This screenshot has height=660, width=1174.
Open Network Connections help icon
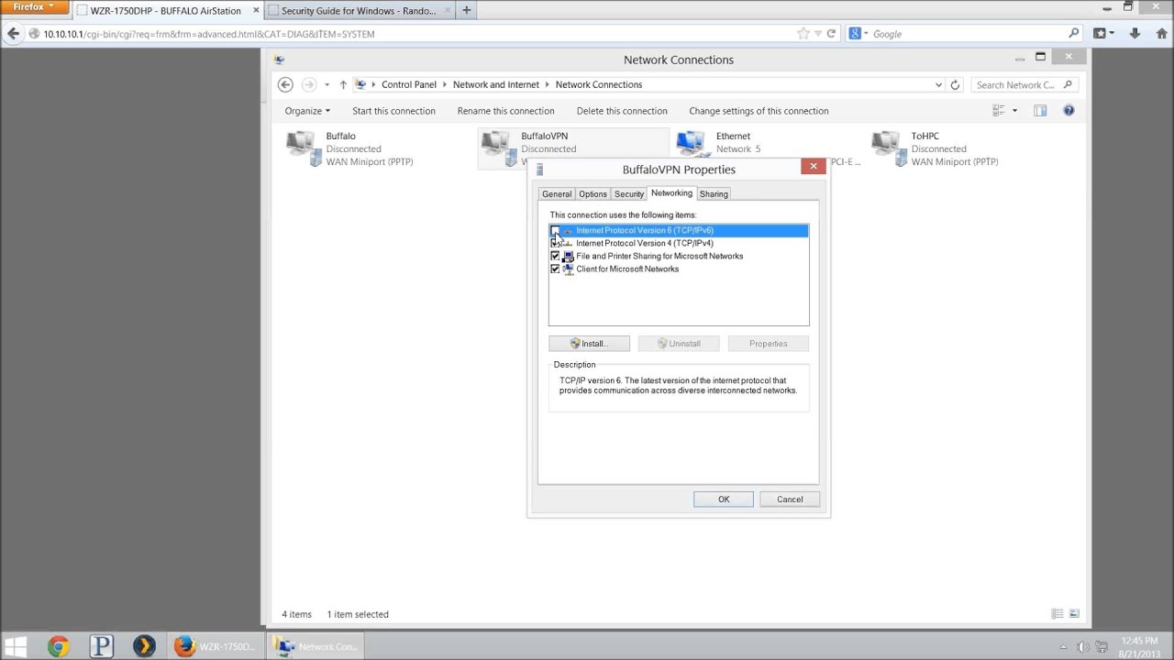[x=1069, y=111]
